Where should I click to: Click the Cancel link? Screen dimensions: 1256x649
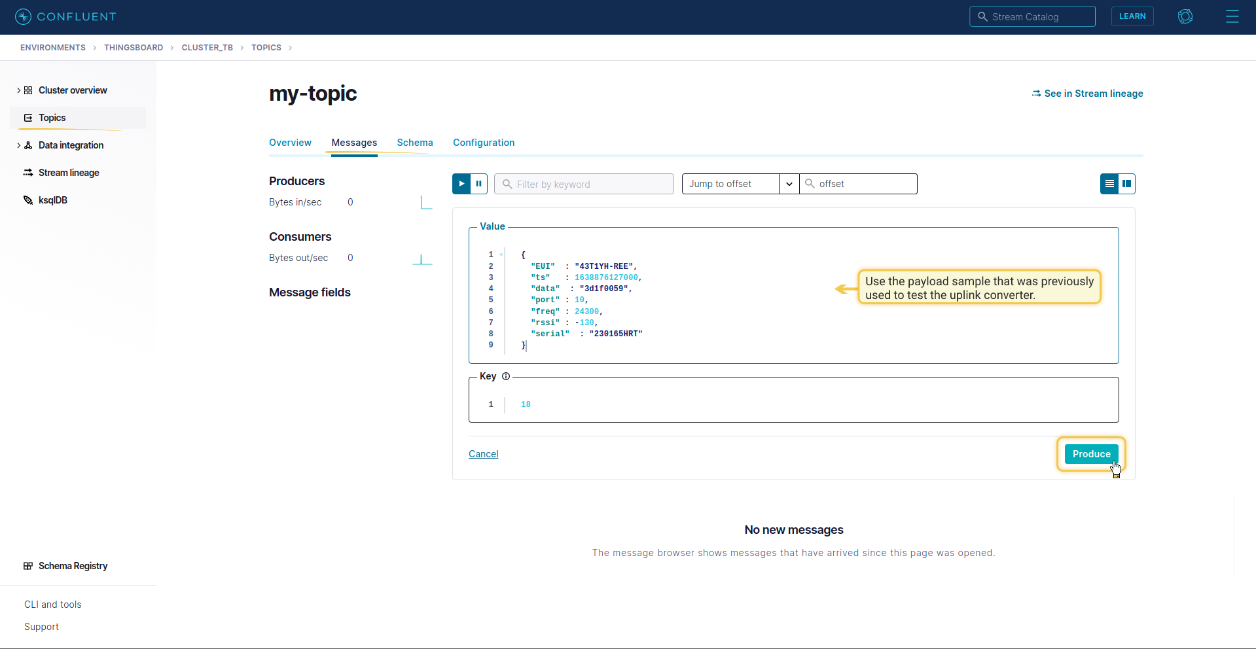tap(483, 454)
